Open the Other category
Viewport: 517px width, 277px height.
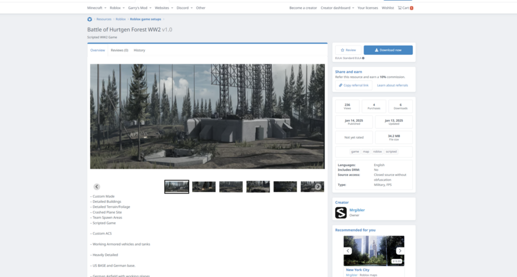point(201,8)
